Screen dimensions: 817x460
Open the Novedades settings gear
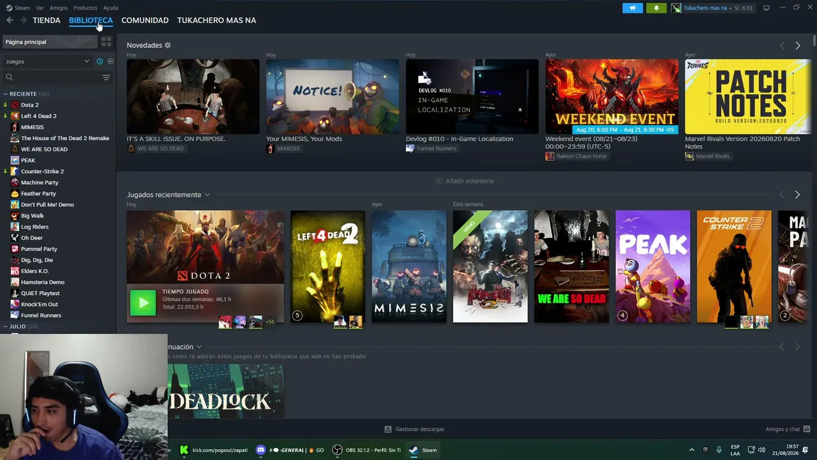pos(168,45)
